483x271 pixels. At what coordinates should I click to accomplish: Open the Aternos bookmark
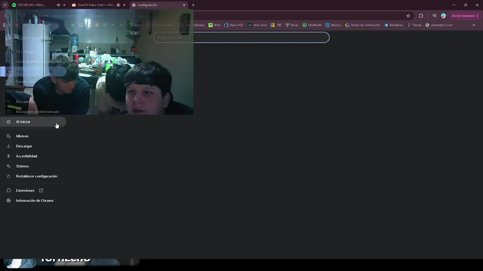point(334,25)
